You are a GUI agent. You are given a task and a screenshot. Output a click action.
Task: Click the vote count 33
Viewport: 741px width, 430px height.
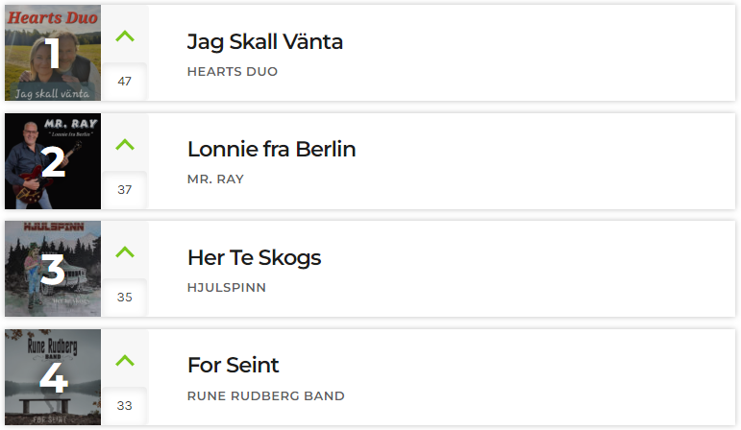coord(125,405)
